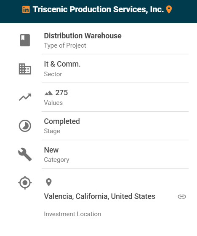The image size is (197, 236).
Task: Click the Completed stage value
Action: [62, 121]
